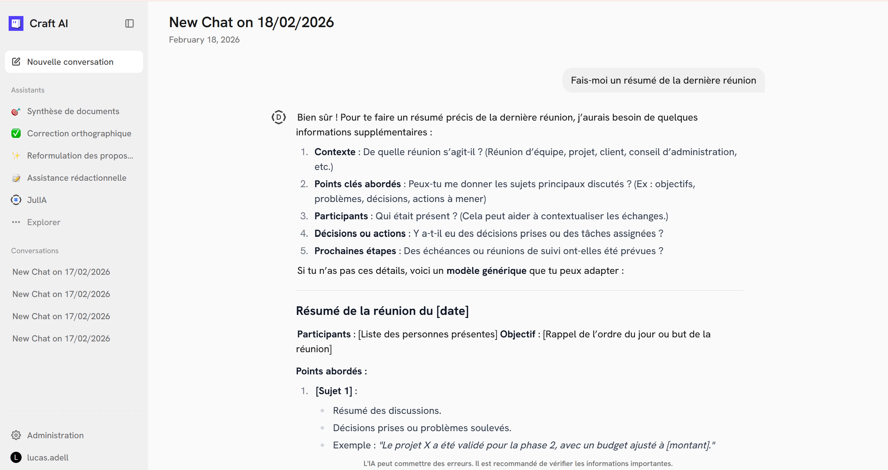The image size is (888, 470).
Task: Click the user message bubble
Action: (663, 80)
